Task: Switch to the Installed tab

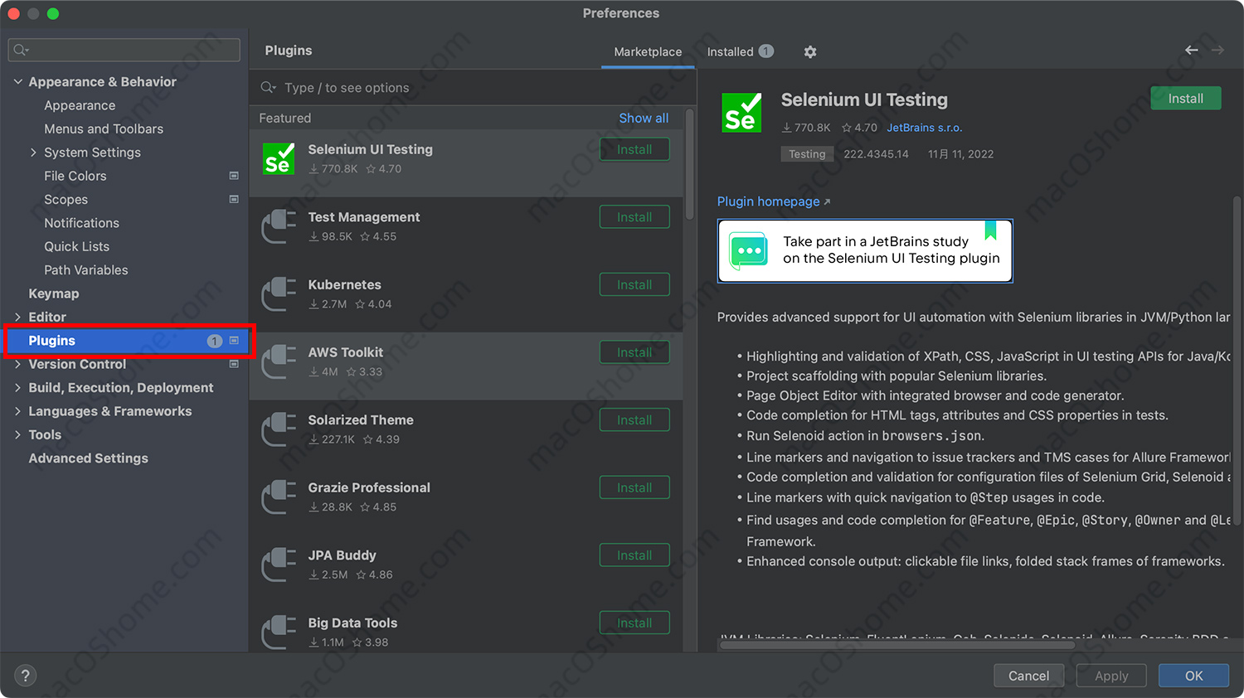Action: point(740,51)
